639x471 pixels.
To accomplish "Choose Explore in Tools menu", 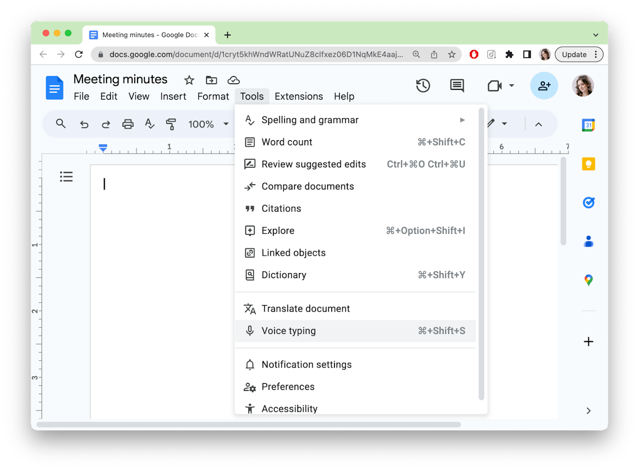I will (355, 231).
